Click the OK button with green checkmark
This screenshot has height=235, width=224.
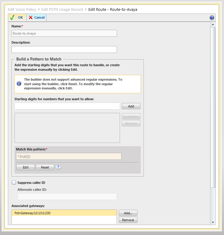coord(17,17)
